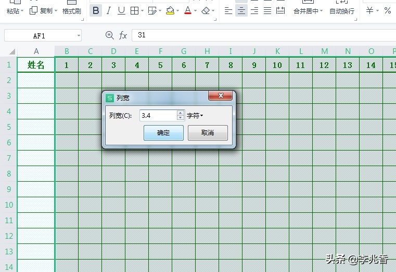Click the column width input field
Screen dimensions: 396x272
(x=158, y=116)
